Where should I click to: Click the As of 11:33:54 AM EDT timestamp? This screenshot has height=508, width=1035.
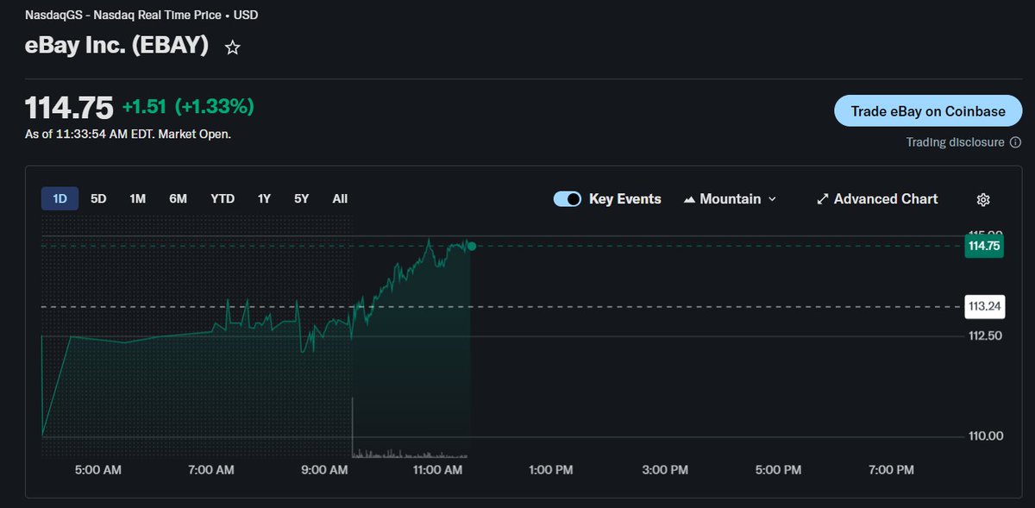click(128, 135)
